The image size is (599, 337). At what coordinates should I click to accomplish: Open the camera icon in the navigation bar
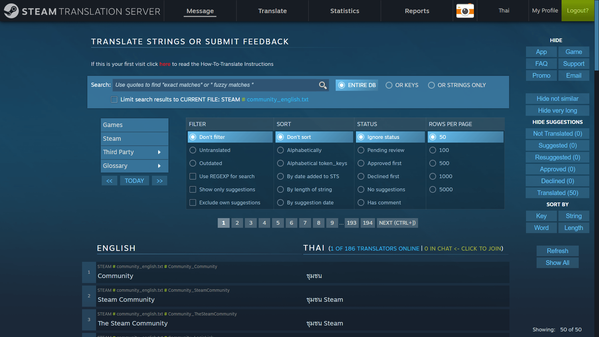click(x=465, y=10)
